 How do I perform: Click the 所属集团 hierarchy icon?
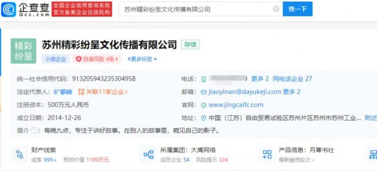click(x=148, y=154)
